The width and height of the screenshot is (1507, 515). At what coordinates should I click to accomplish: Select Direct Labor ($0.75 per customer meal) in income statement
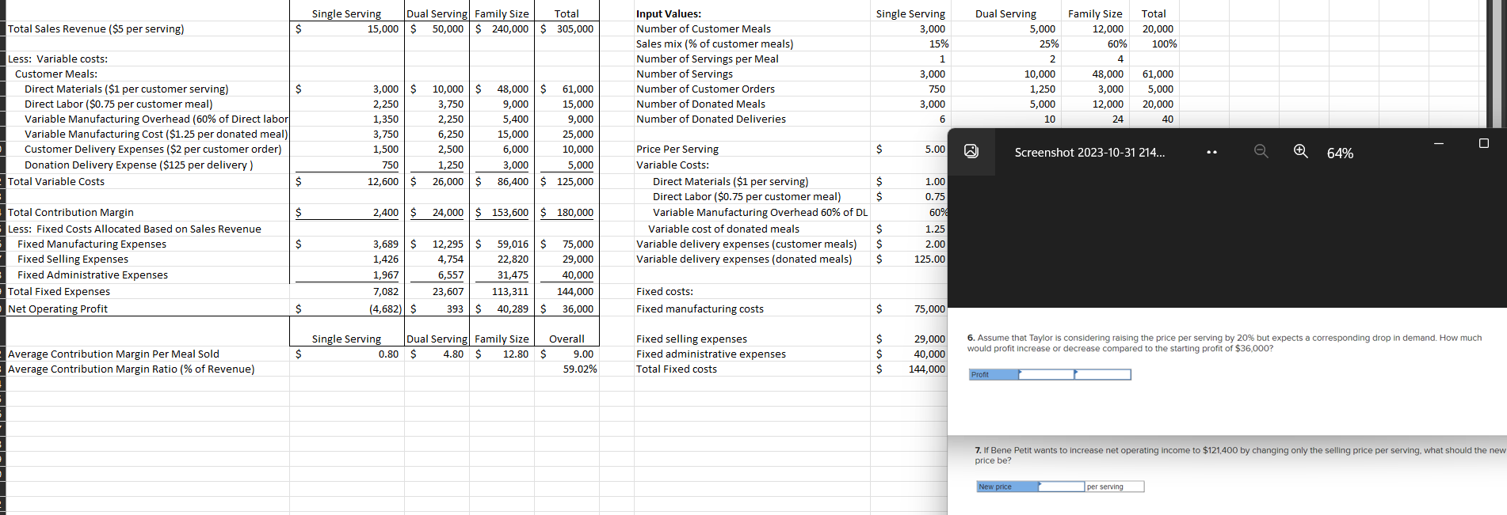(119, 104)
